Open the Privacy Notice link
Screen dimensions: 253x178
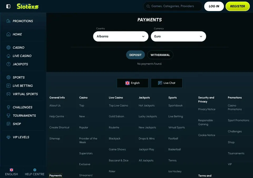pyautogui.click(x=207, y=109)
